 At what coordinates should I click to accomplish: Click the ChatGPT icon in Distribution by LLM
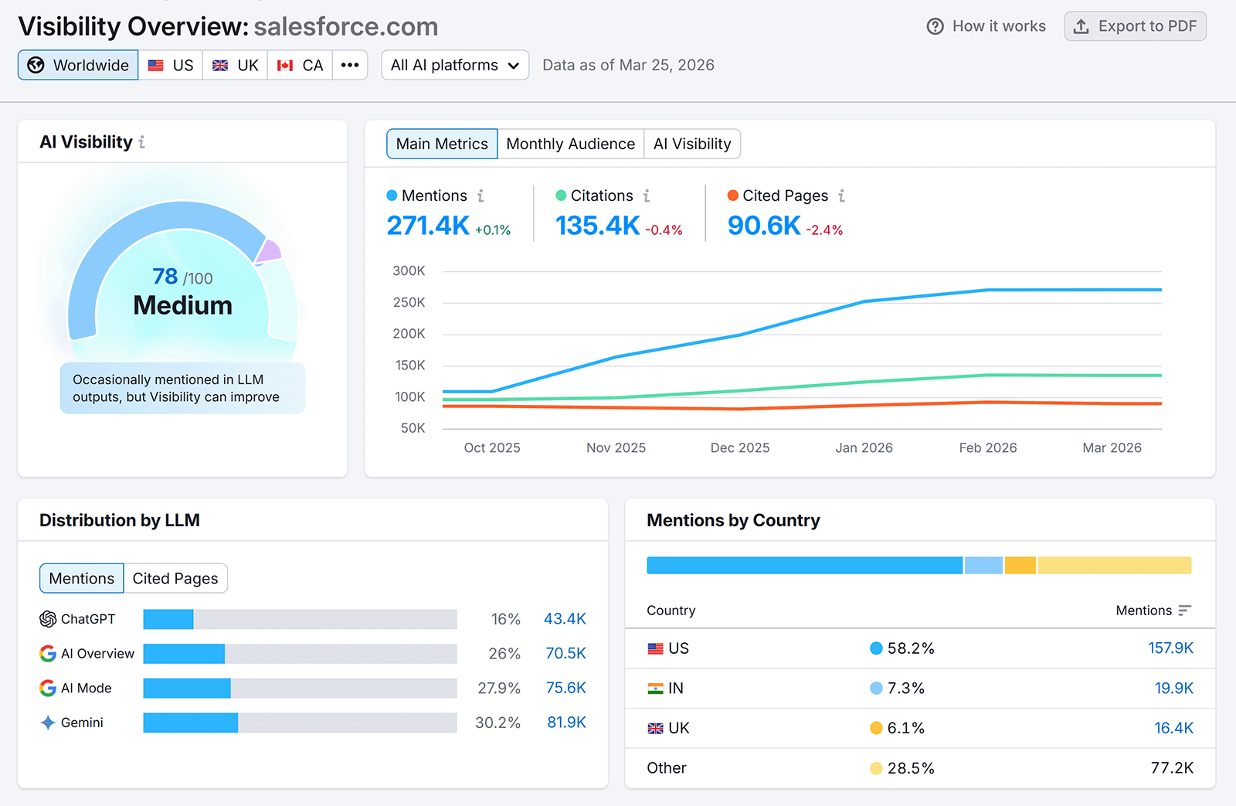[47, 618]
